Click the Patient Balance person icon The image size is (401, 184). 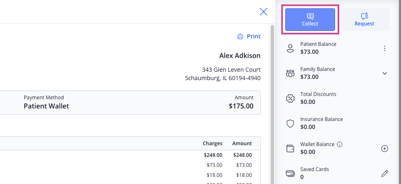290,48
